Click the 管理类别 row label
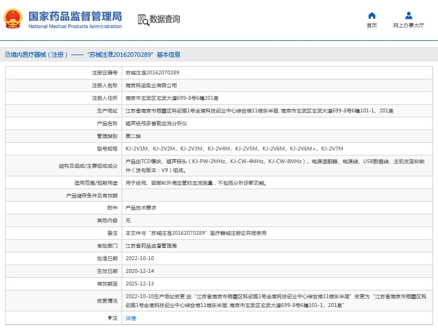The width and height of the screenshot is (438, 329). coord(107,136)
